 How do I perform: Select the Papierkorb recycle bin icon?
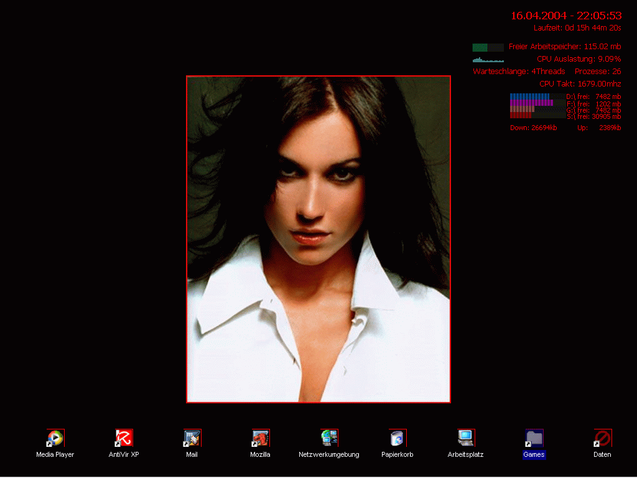click(x=397, y=438)
